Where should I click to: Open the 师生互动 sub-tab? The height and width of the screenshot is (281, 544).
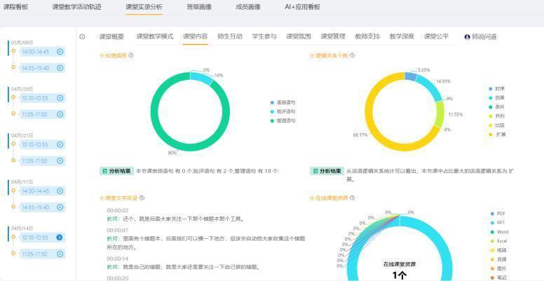click(x=230, y=36)
